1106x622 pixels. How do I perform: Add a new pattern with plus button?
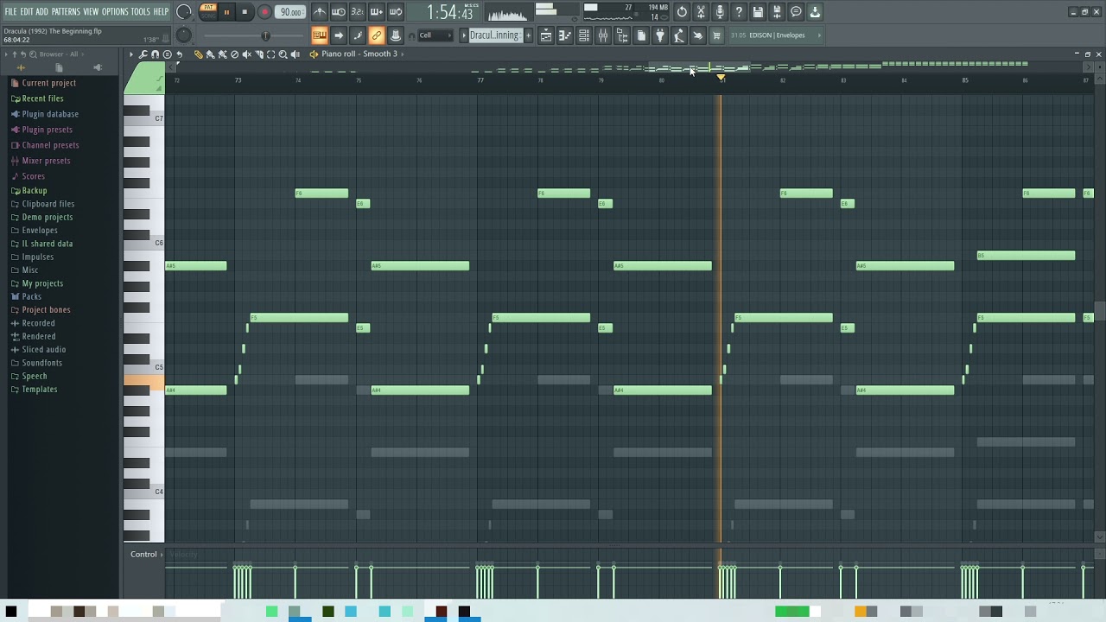(528, 35)
